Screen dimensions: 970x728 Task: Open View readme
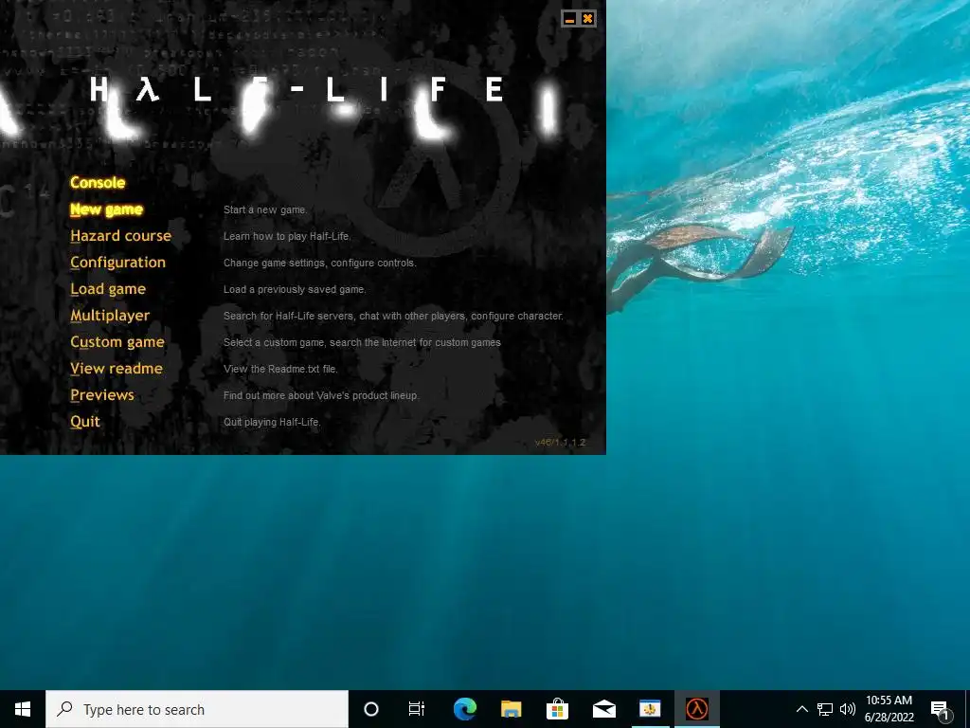[117, 369]
